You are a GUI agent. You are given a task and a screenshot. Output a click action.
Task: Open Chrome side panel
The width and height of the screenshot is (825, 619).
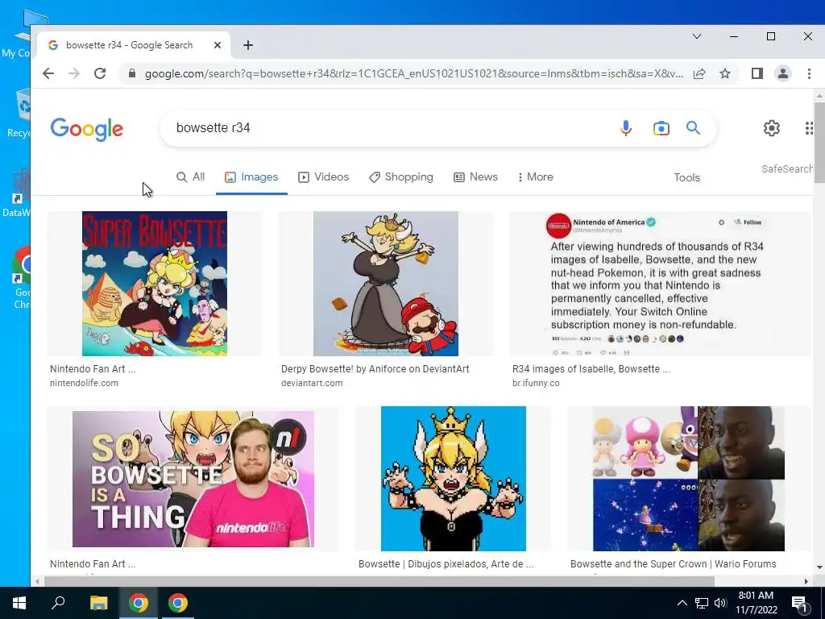click(x=757, y=73)
